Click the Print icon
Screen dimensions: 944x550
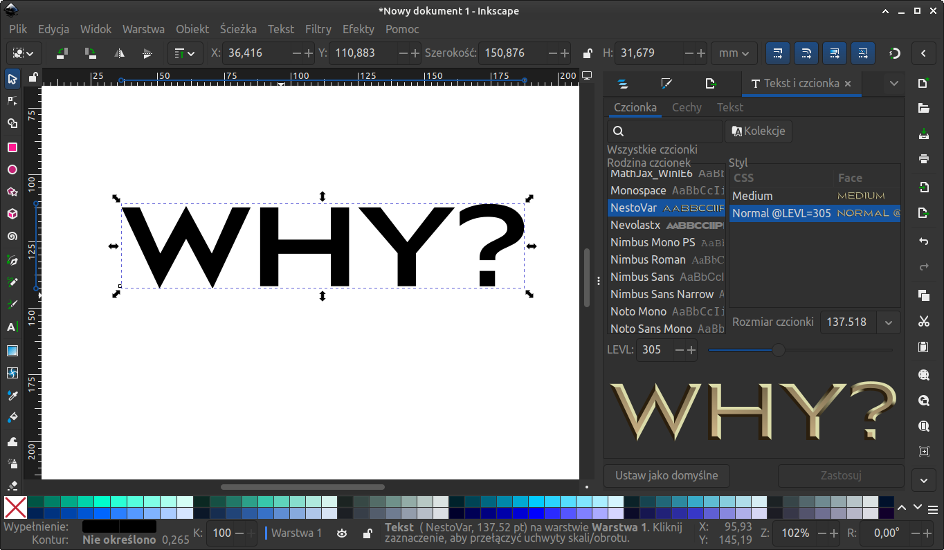click(923, 158)
